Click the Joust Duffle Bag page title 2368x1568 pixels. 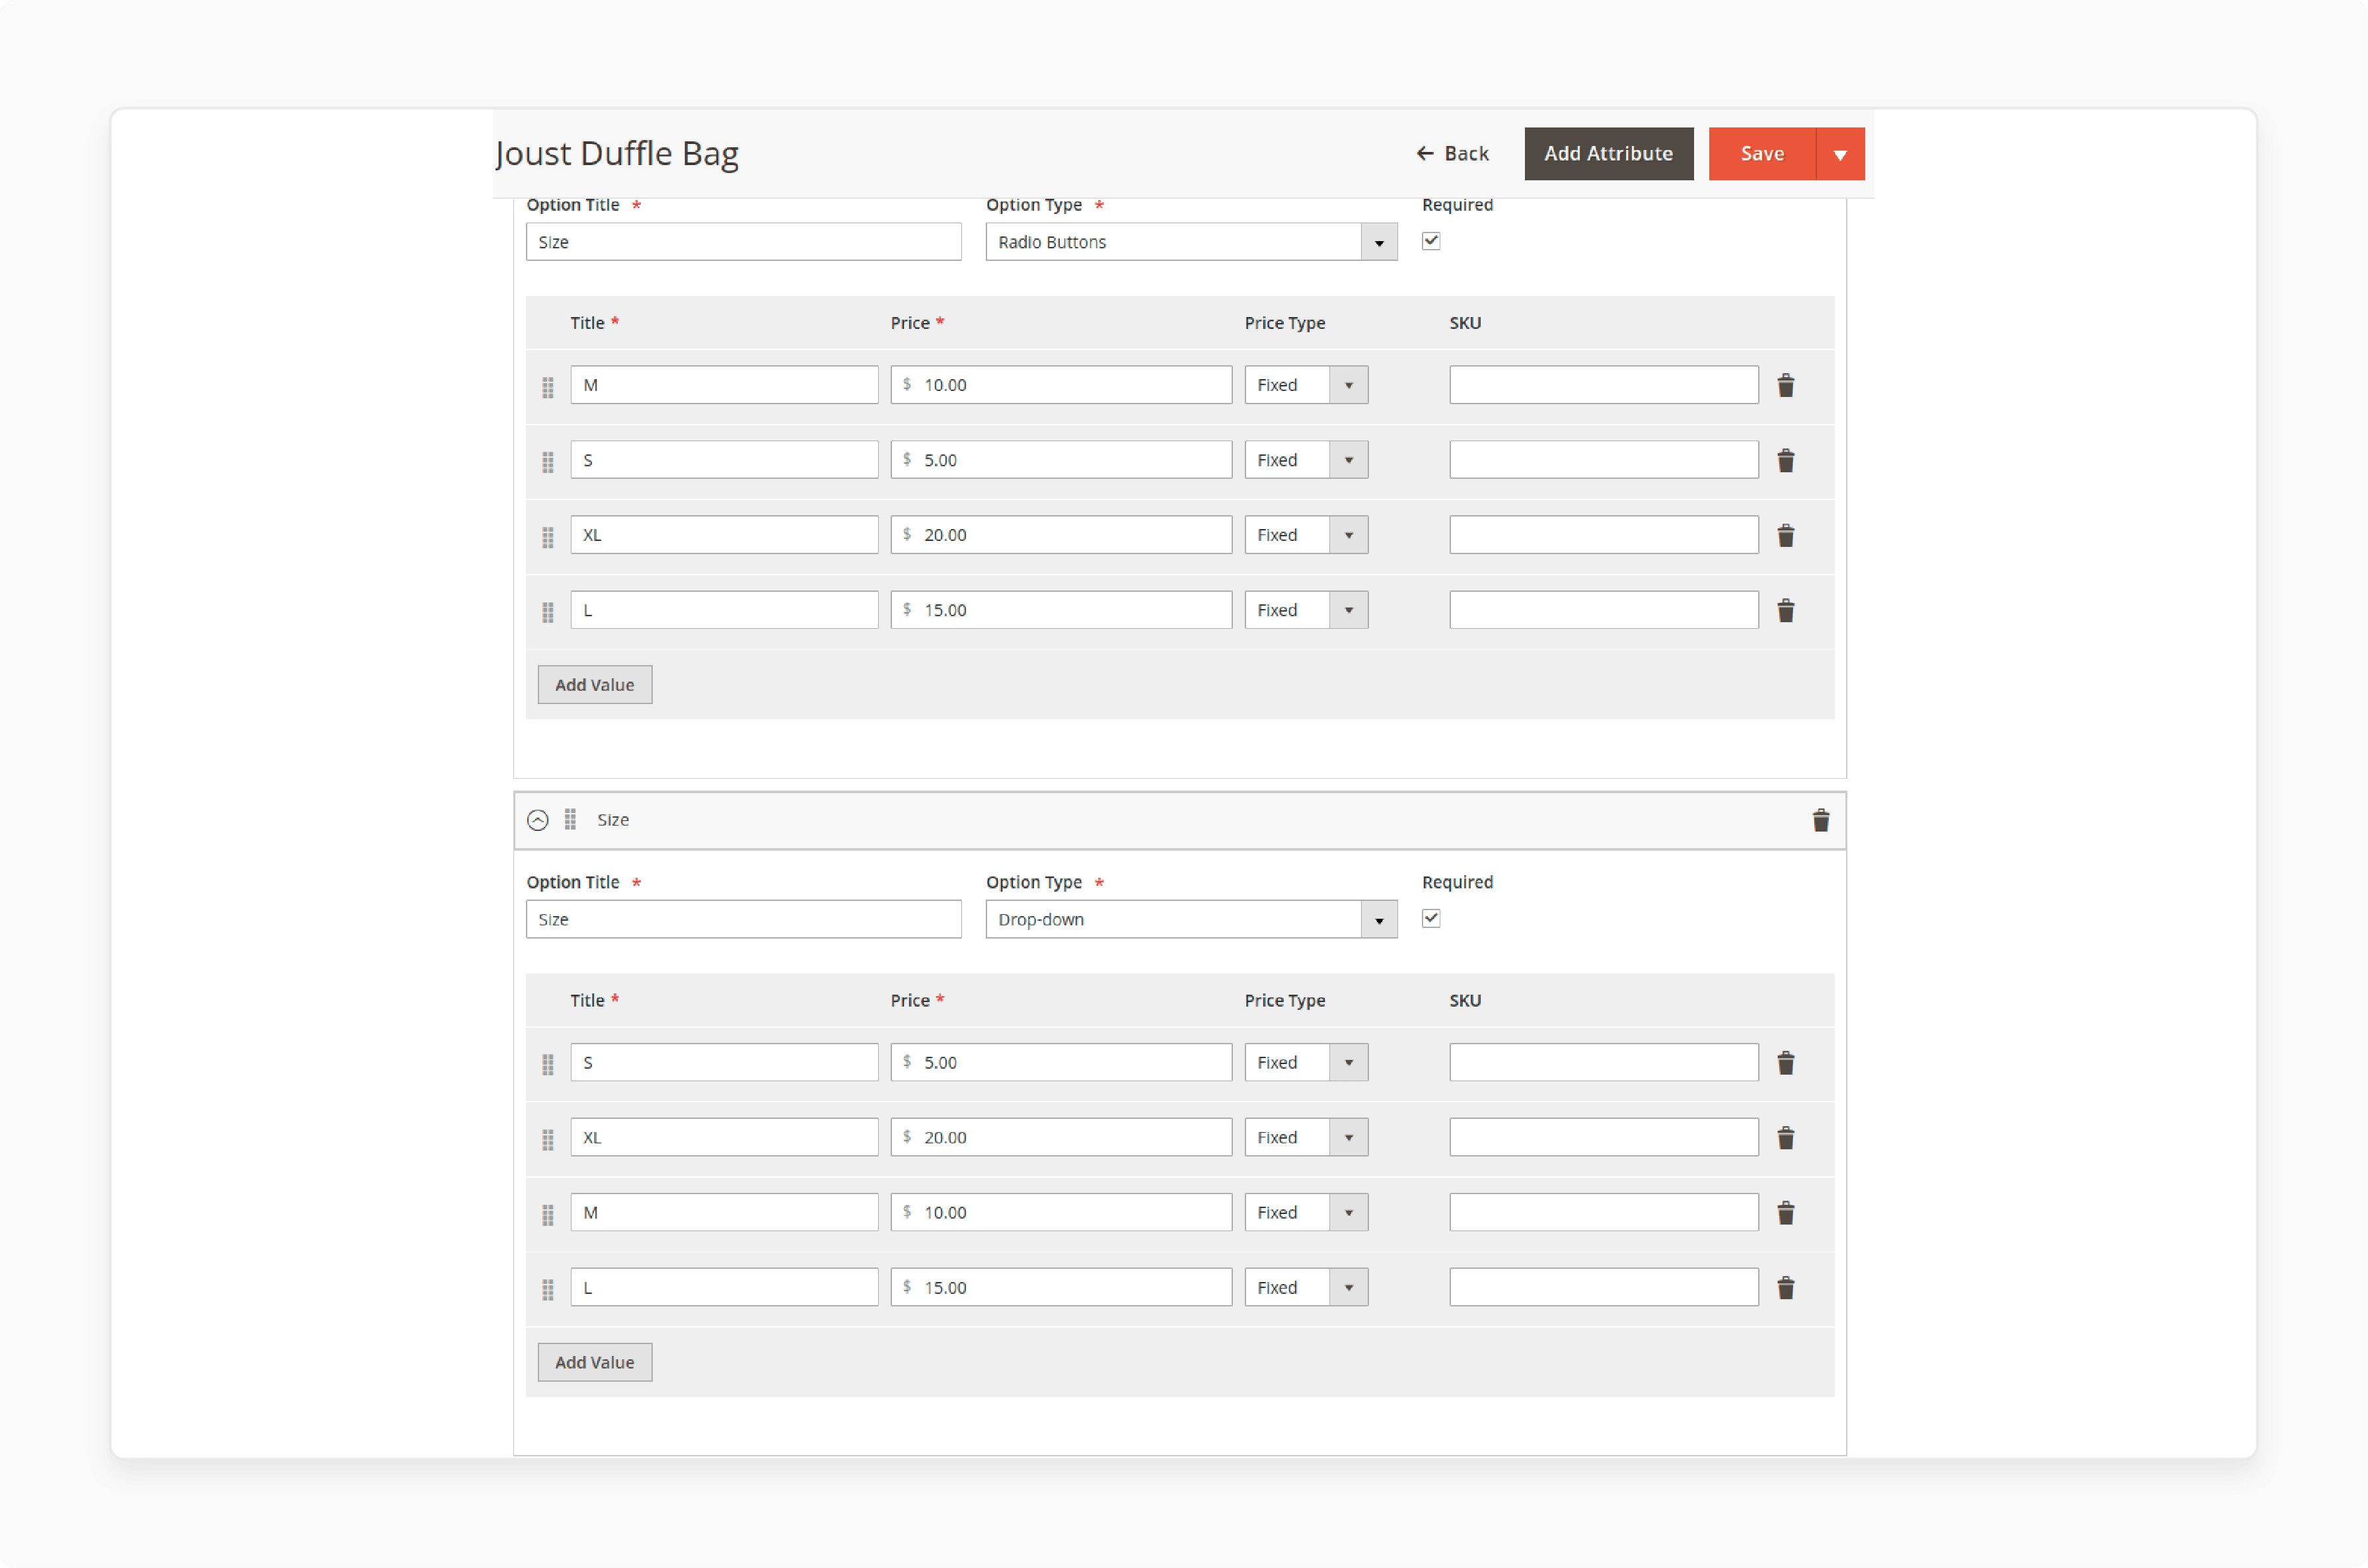(616, 153)
